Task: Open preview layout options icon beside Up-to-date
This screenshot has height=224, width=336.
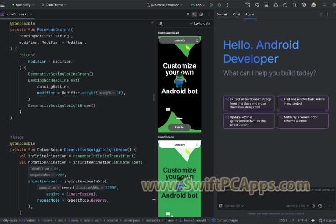Action: point(161,23)
